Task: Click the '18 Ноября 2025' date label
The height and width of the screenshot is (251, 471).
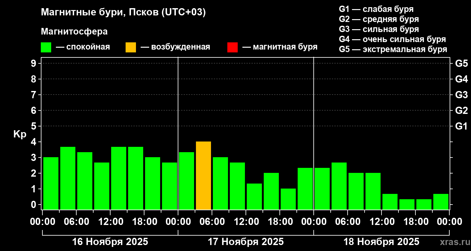Action: [382, 242]
